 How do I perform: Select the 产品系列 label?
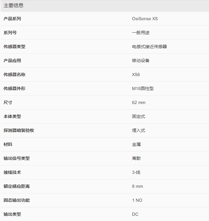click(12, 19)
